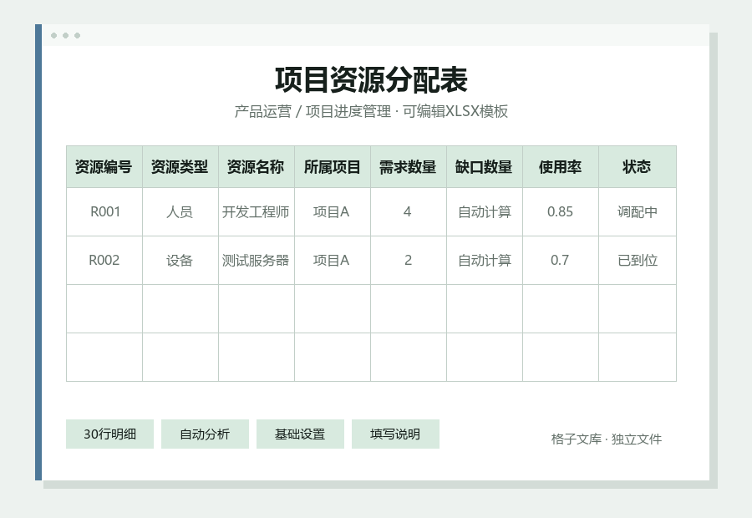Click 项目A in the R001 row
This screenshot has height=518, width=752.
coord(333,212)
